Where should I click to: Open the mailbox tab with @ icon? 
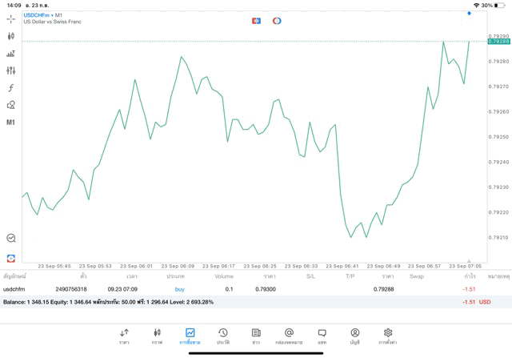tap(289, 336)
